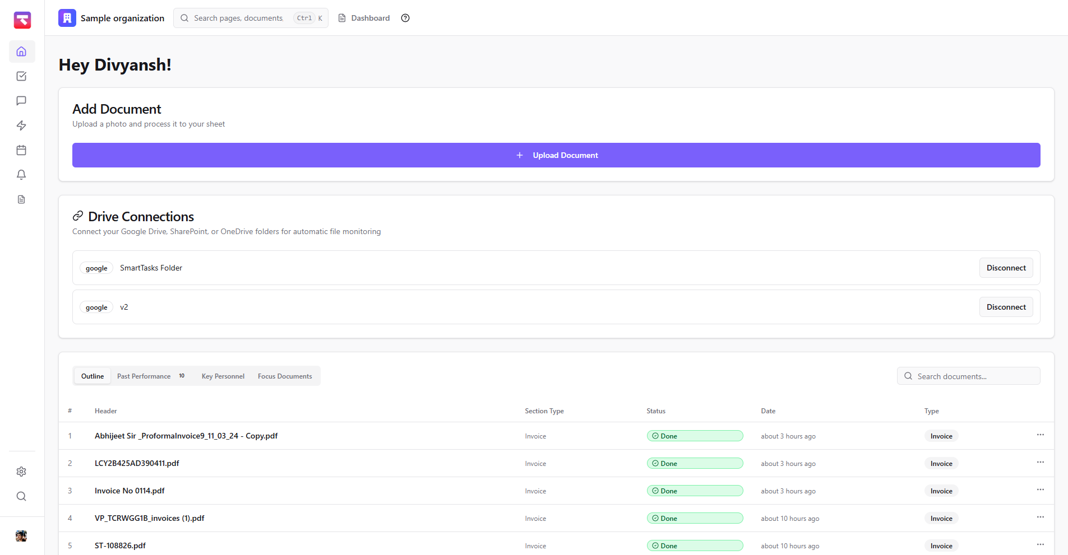The width and height of the screenshot is (1068, 555).
Task: Click the app logo in the top-left corner
Action: (21, 20)
